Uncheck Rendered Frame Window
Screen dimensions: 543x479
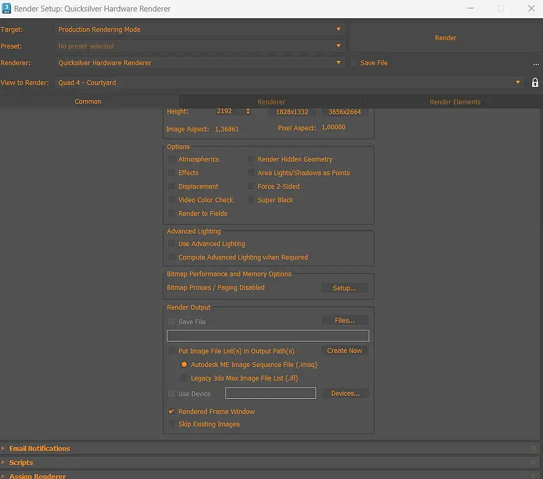[172, 412]
